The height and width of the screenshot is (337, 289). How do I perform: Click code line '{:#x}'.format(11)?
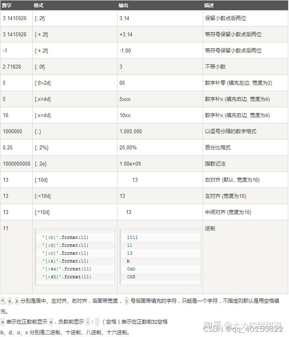pyautogui.click(x=67, y=269)
